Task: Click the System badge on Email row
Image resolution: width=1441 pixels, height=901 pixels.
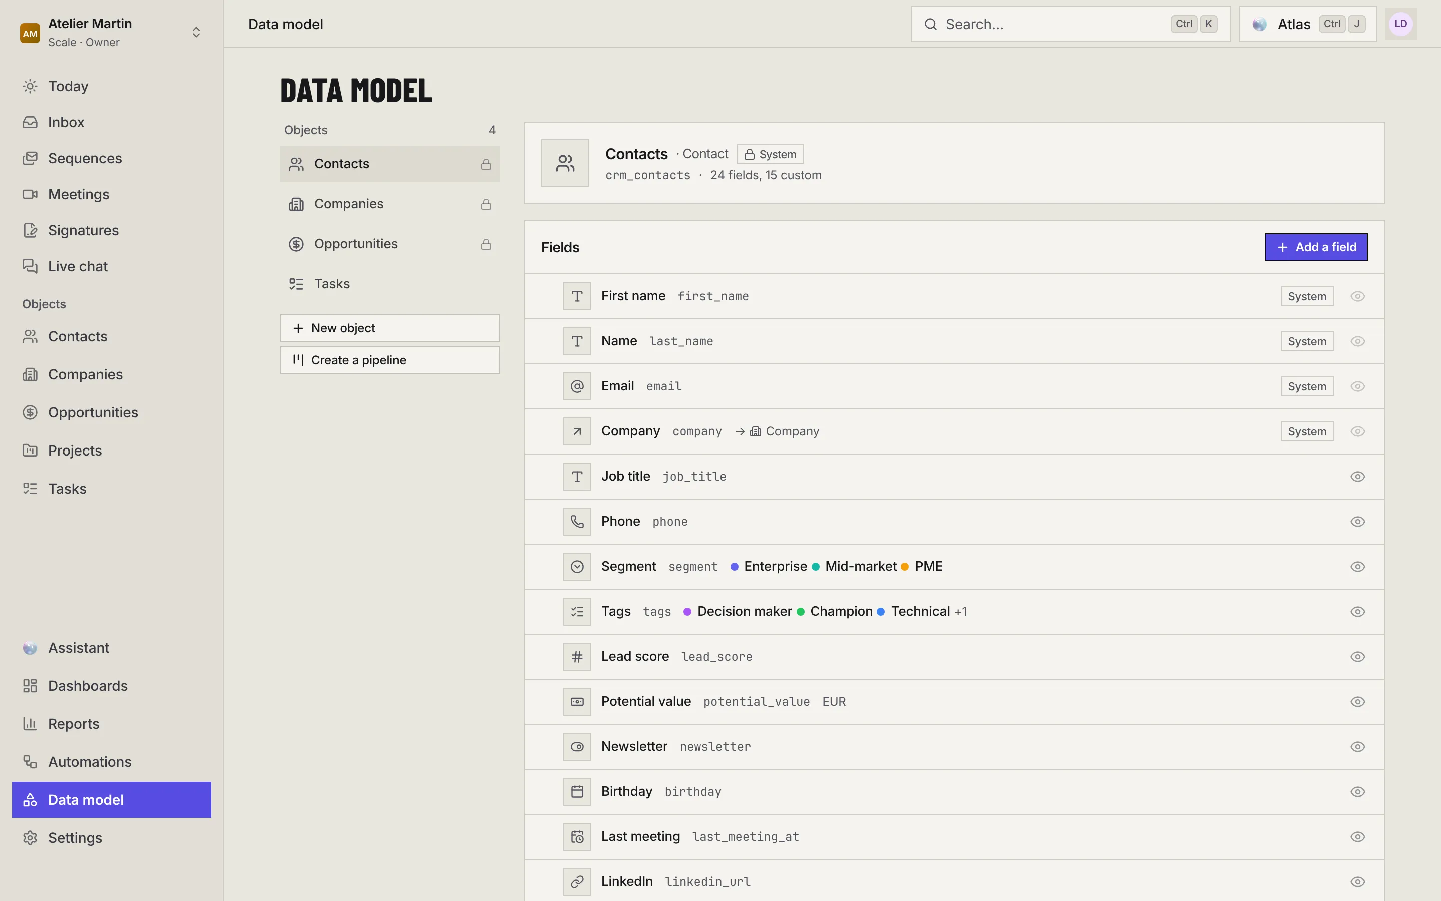Action: pos(1307,386)
